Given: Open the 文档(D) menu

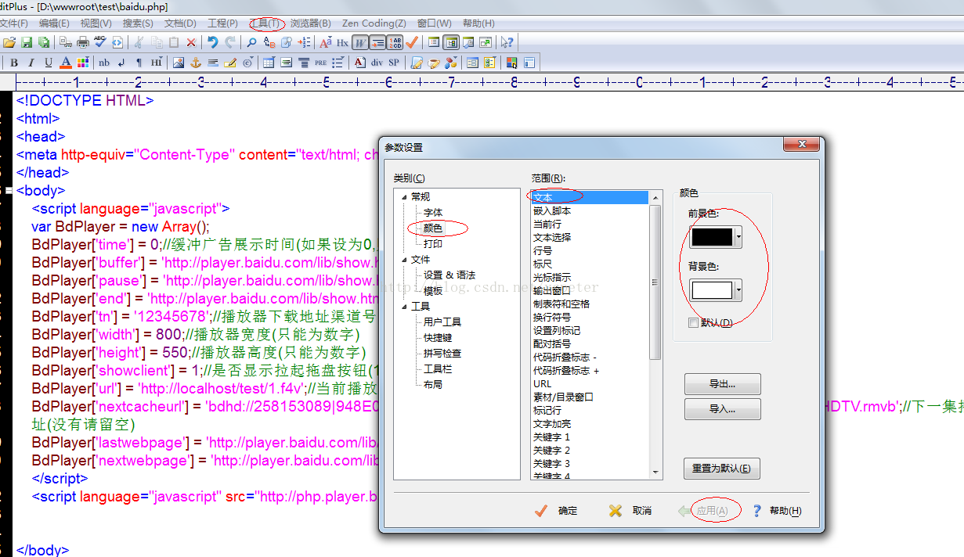Looking at the screenshot, I should click(x=180, y=23).
